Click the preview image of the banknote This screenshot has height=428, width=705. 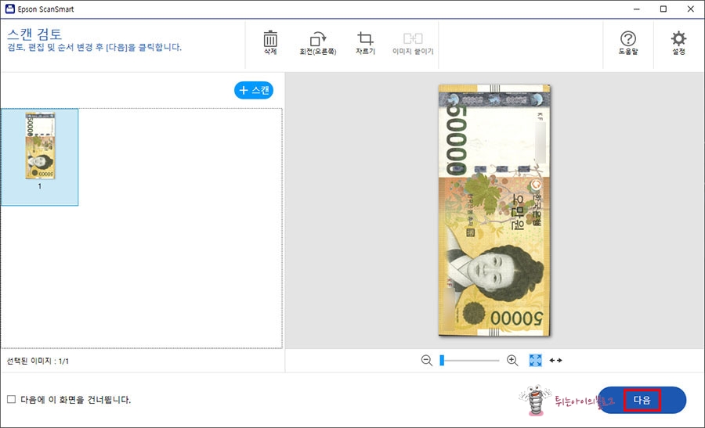(494, 210)
